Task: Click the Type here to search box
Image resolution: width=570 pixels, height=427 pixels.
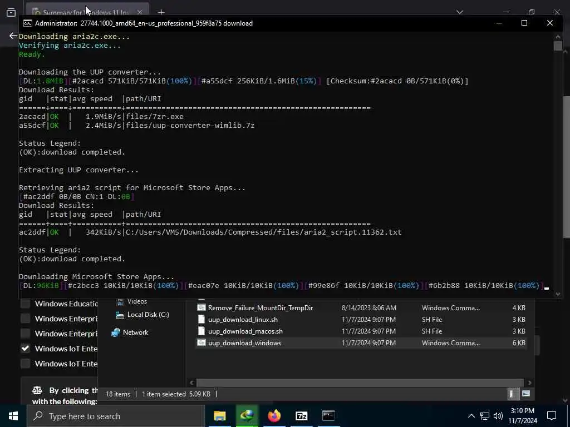Action: click(x=116, y=416)
